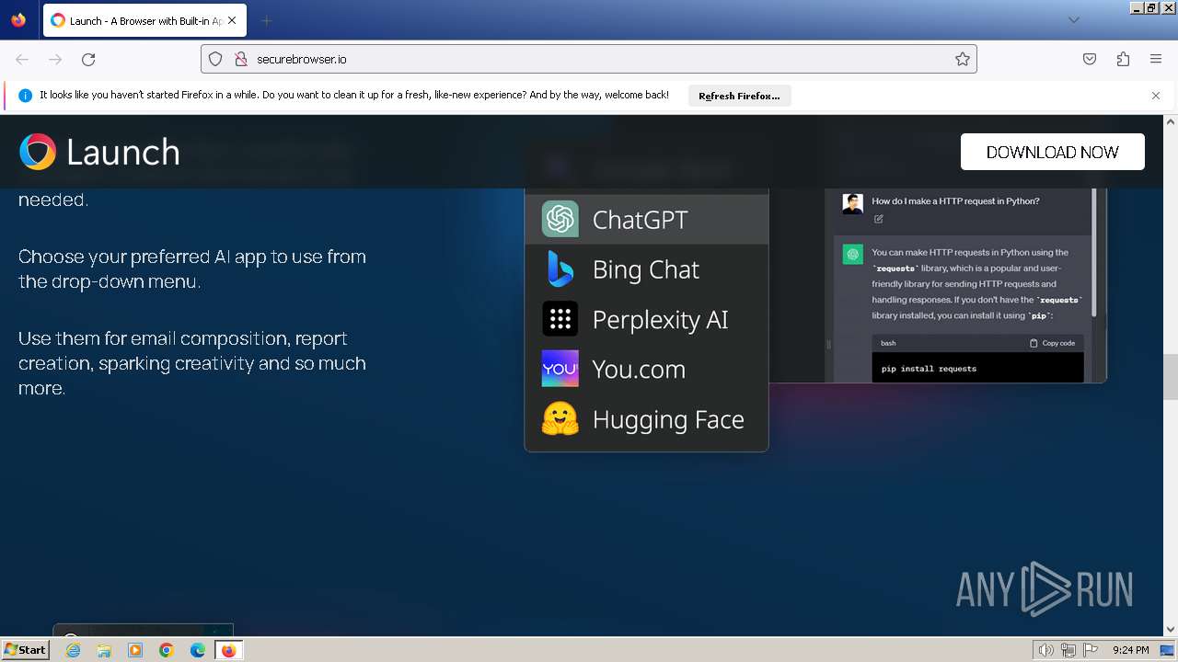Viewport: 1178px width, 662px height.
Task: Click 'Choose your preferred AI app' text
Action: click(192, 268)
